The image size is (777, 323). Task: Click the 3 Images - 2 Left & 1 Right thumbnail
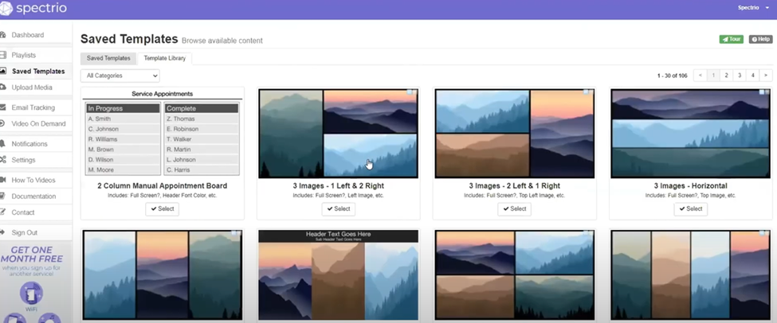(x=514, y=133)
